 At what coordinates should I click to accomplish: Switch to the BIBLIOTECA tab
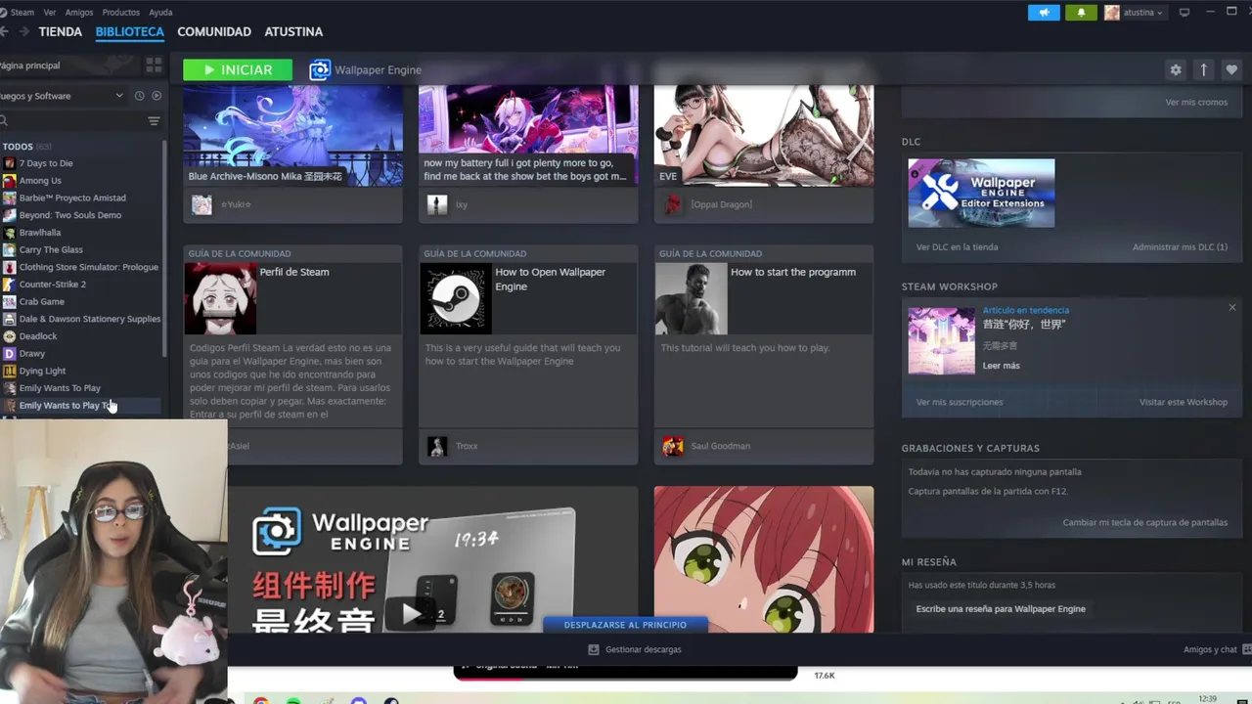pyautogui.click(x=130, y=31)
